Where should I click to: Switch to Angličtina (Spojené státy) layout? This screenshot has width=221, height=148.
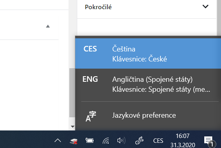pyautogui.click(x=148, y=85)
